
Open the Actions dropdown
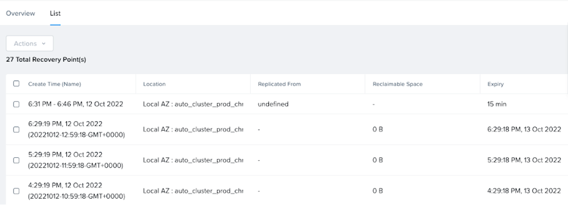point(30,44)
